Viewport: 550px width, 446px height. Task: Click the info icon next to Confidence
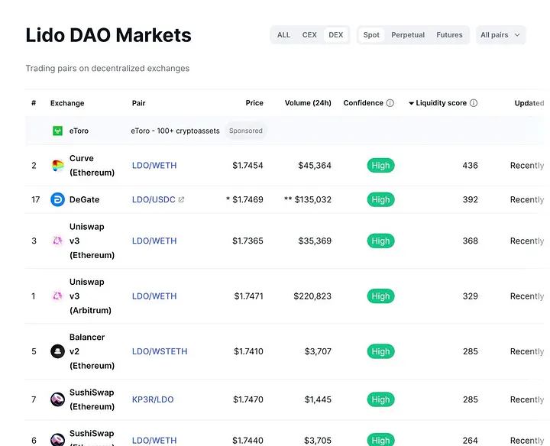pos(390,103)
